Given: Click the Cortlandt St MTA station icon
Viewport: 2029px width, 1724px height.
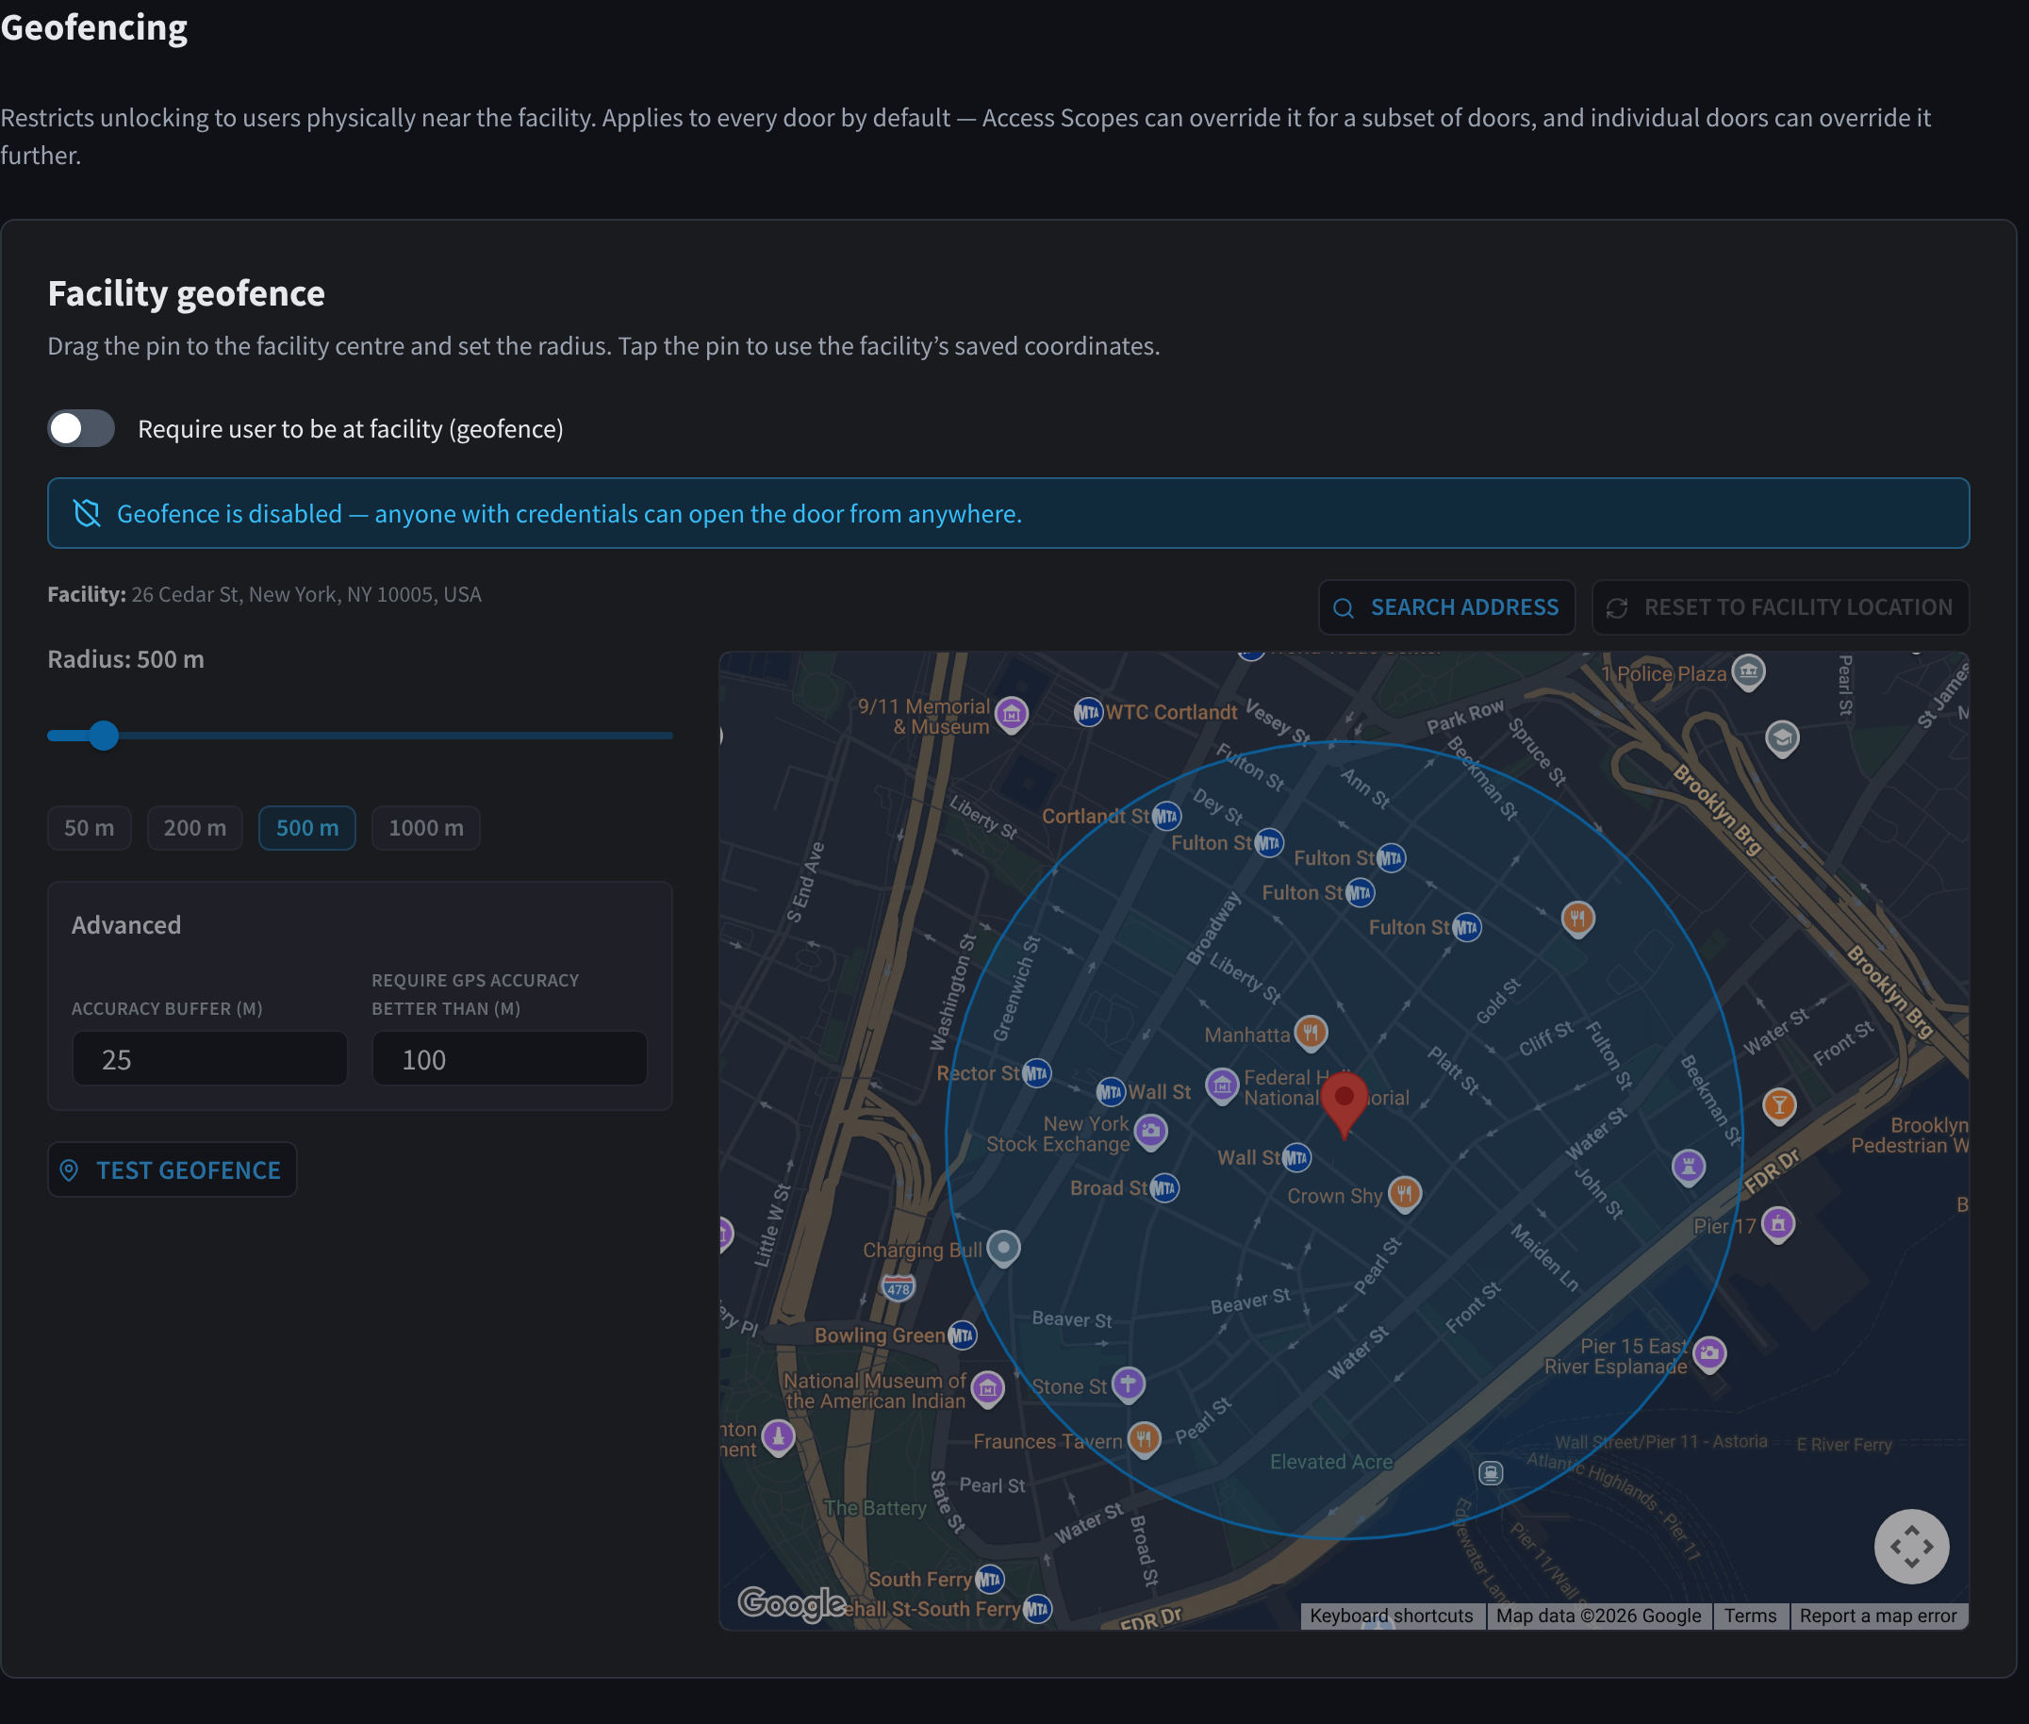Looking at the screenshot, I should tap(1166, 816).
